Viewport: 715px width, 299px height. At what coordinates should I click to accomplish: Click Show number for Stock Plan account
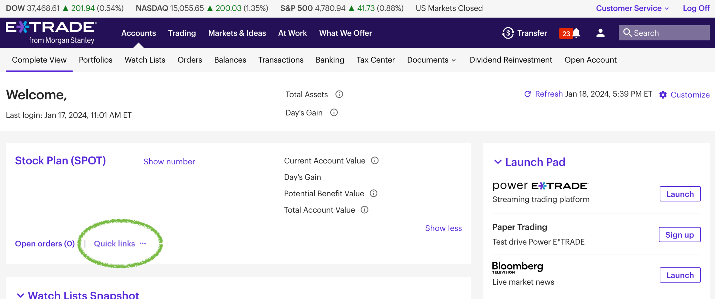tap(169, 161)
